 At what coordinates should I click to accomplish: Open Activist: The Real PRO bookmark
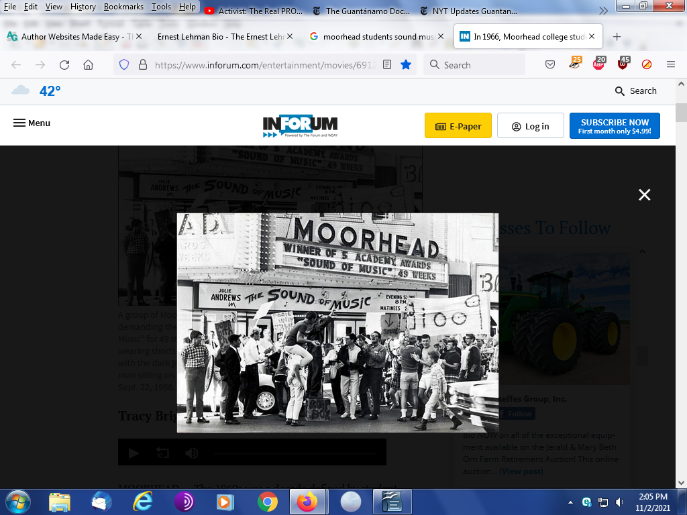coord(254,11)
